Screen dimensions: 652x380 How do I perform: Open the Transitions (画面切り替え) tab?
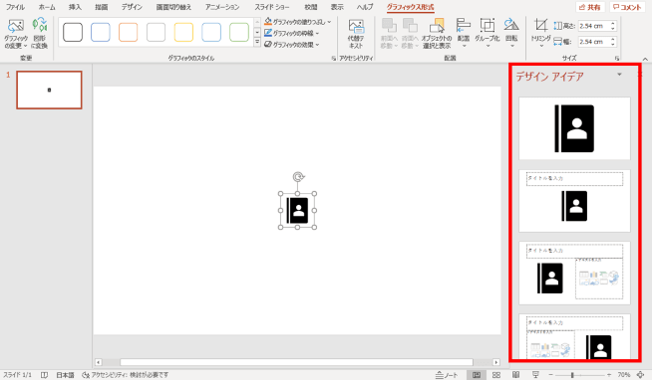tap(173, 7)
